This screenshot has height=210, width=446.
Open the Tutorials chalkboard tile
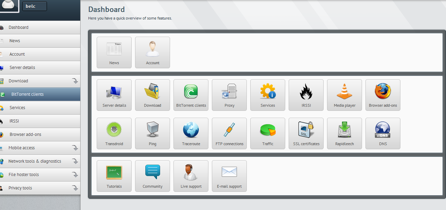[x=114, y=176]
